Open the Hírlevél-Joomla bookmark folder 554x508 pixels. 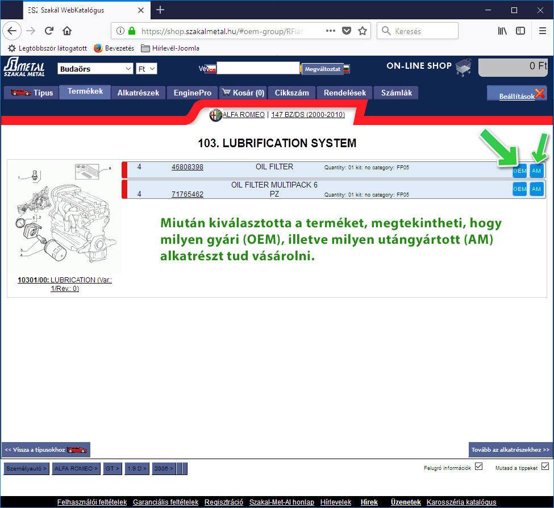click(x=170, y=48)
